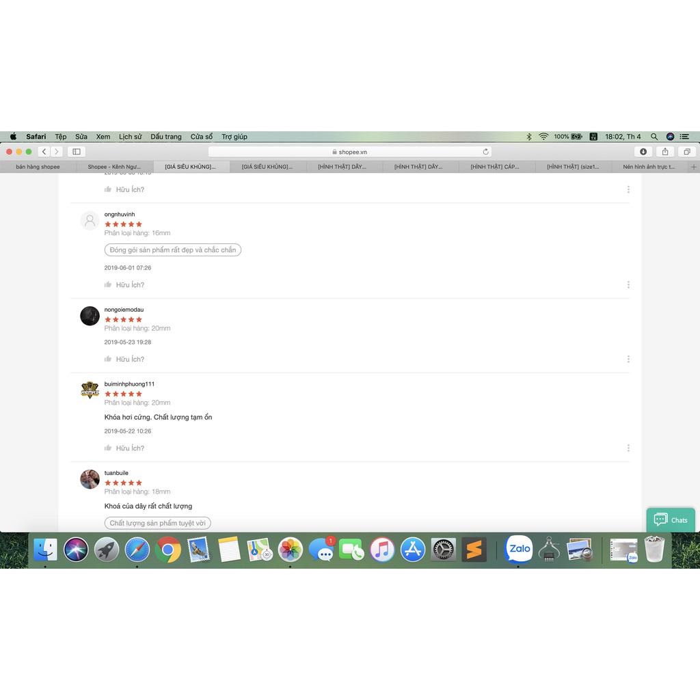Mark ongnhuvinh's review as Hữu Ích

pyautogui.click(x=124, y=285)
